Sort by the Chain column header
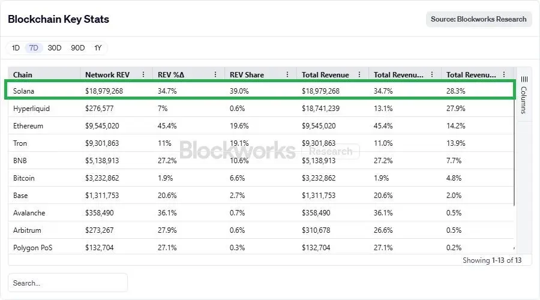Image resolution: width=540 pixels, height=300 pixels. coord(23,75)
